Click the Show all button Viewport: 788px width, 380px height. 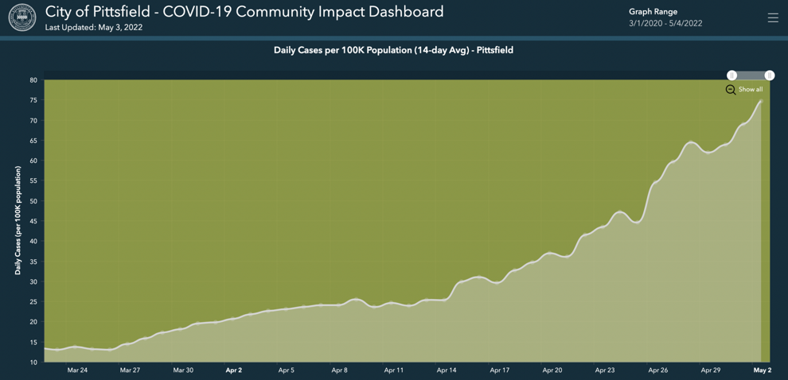(x=751, y=89)
